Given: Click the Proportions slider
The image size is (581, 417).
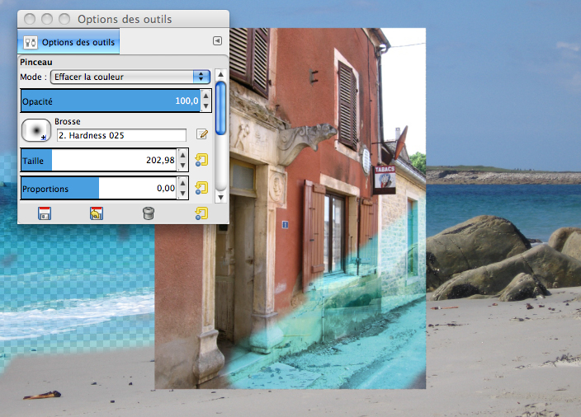Looking at the screenshot, I should pyautogui.click(x=99, y=188).
